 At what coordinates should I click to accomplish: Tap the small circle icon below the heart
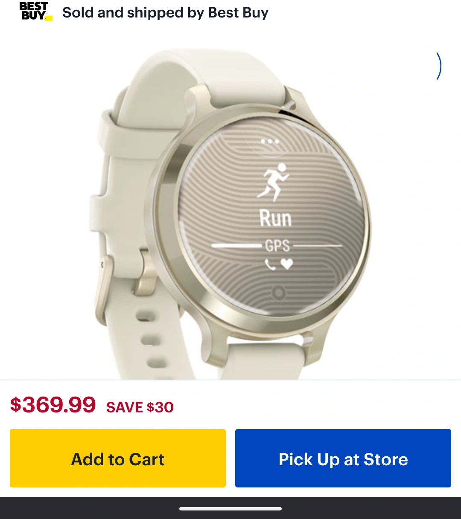click(x=279, y=293)
